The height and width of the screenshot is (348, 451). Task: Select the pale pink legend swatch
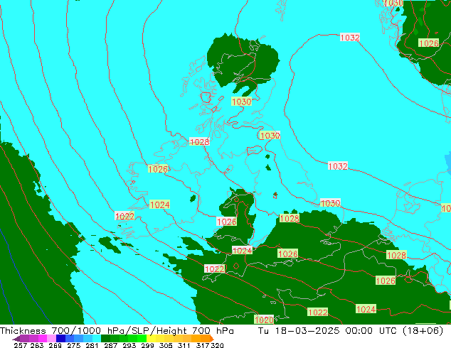click(x=51, y=338)
